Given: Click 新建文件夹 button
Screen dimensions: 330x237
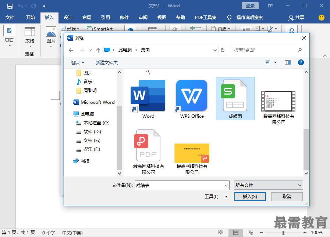Looking at the screenshot, I should 106,63.
